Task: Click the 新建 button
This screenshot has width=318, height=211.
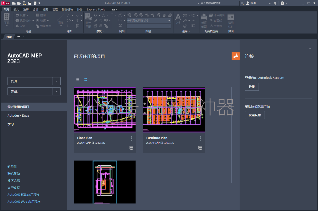Action: click(x=30, y=91)
